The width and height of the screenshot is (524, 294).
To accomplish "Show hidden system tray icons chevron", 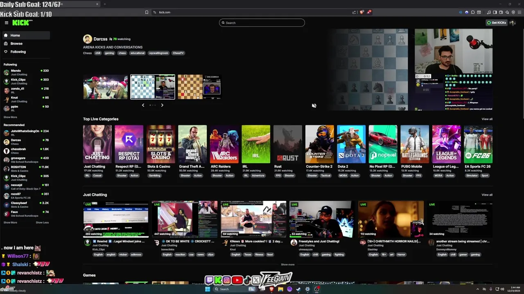I will coord(478,289).
